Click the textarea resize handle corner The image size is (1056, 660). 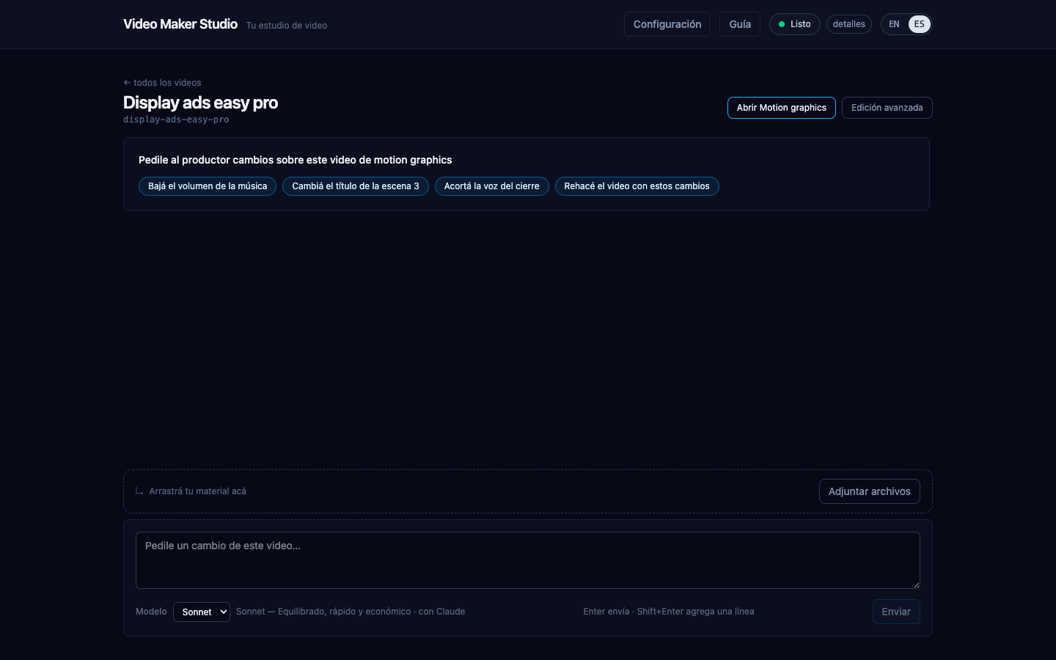coord(916,584)
